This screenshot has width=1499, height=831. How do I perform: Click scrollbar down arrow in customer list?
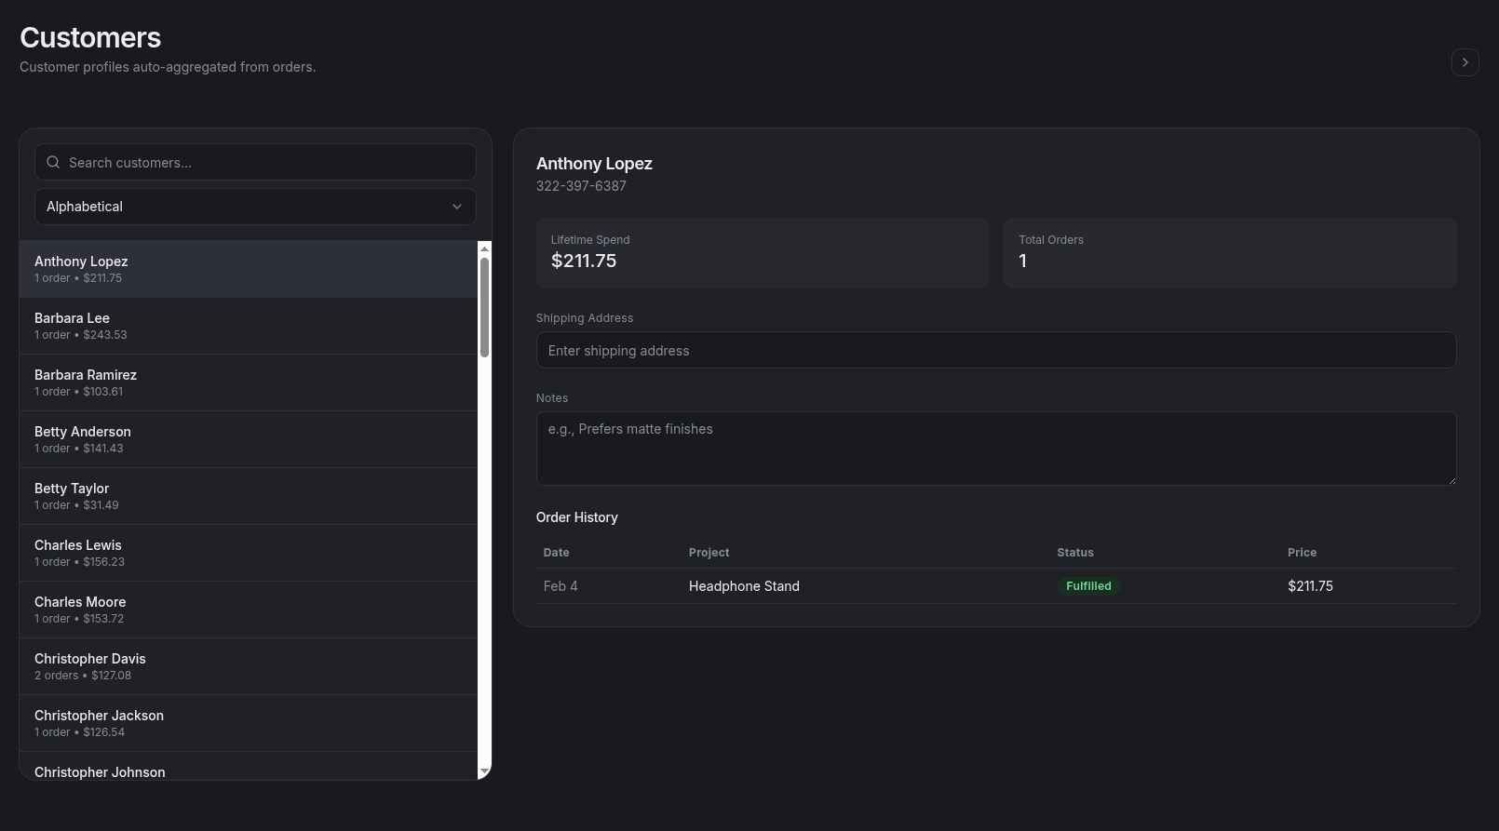pos(484,772)
